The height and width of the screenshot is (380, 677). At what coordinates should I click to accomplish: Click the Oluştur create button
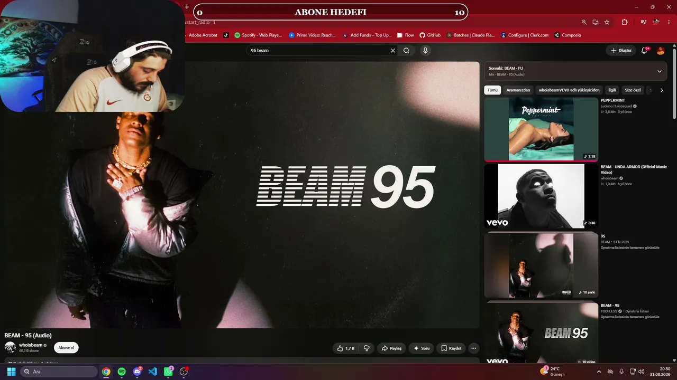click(x=621, y=51)
